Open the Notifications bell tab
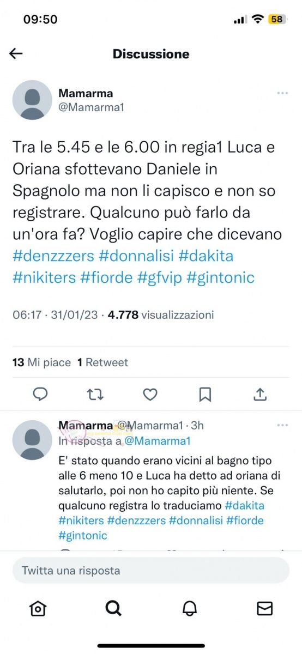Viewport: 302px width, 654px height. coord(189,608)
